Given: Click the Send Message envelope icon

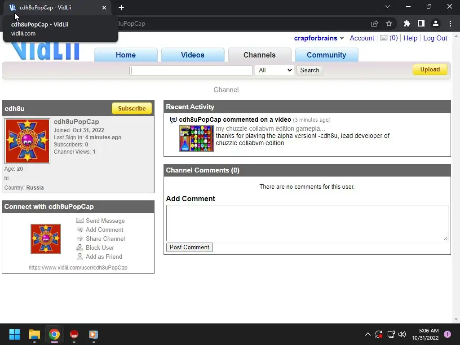Looking at the screenshot, I should coord(80,220).
